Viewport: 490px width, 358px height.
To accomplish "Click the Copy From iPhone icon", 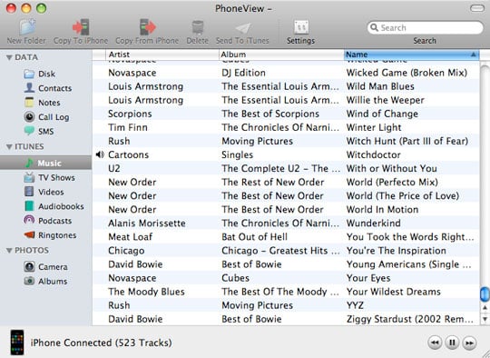I will pos(147,26).
